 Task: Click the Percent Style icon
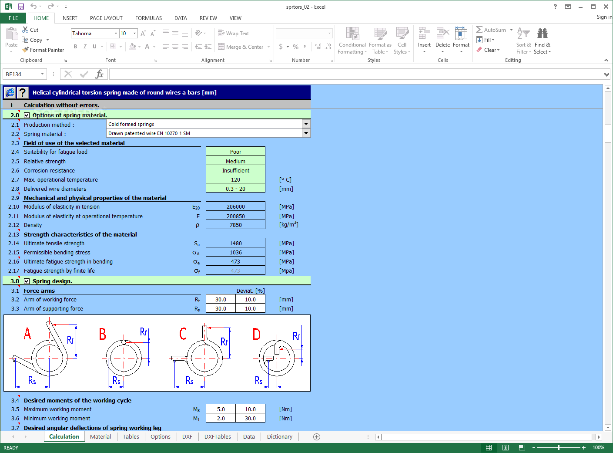pos(296,47)
